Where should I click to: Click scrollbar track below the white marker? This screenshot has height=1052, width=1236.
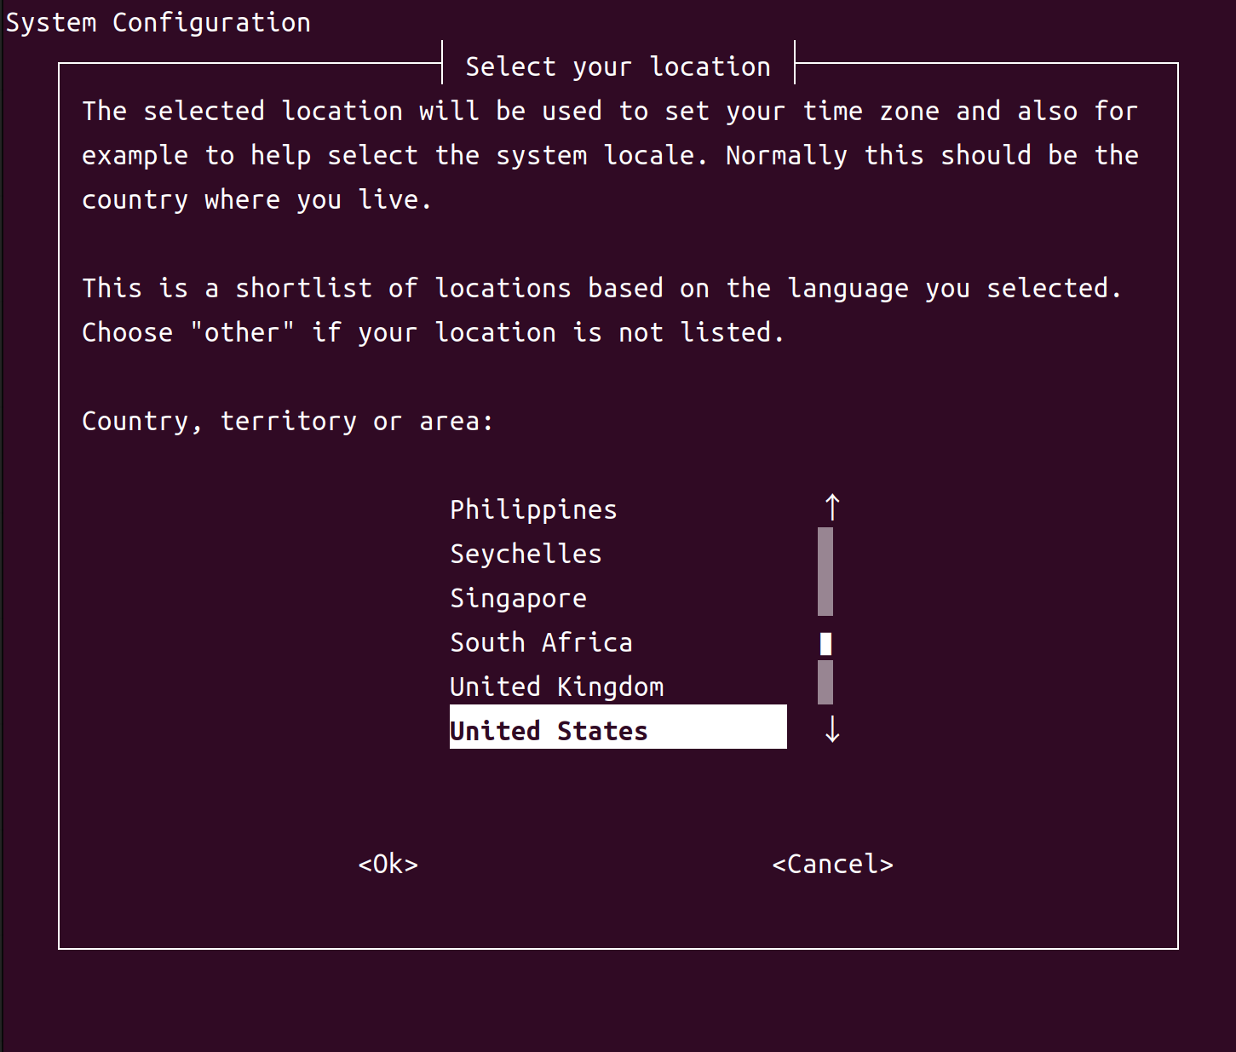point(825,683)
